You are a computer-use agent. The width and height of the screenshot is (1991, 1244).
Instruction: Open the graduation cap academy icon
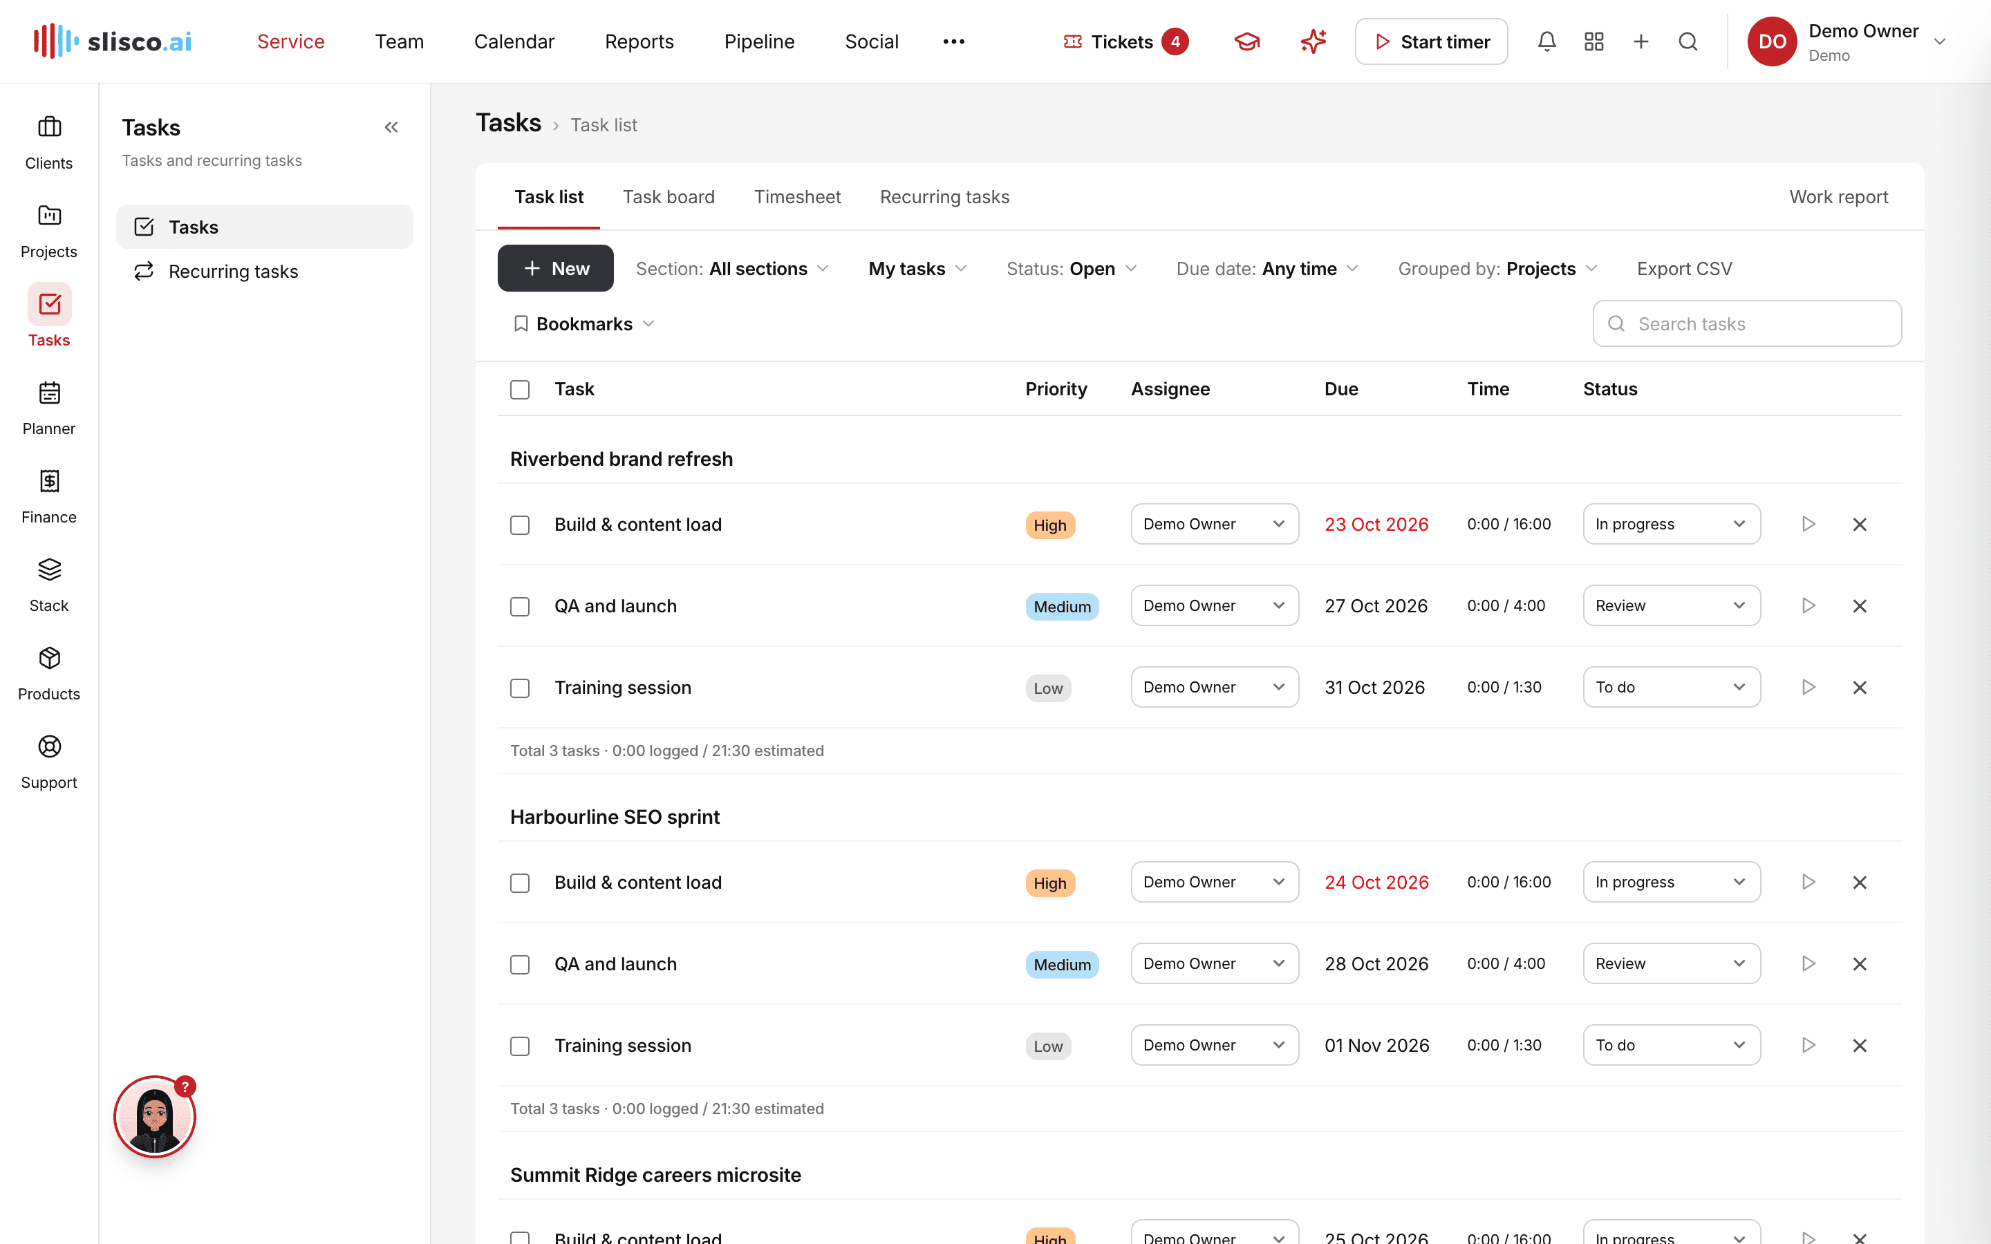[1247, 41]
